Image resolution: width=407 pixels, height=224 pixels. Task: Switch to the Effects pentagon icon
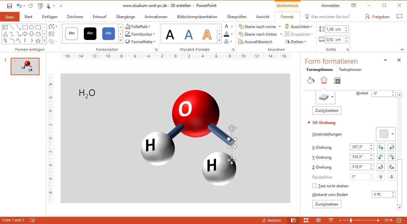tap(324, 80)
